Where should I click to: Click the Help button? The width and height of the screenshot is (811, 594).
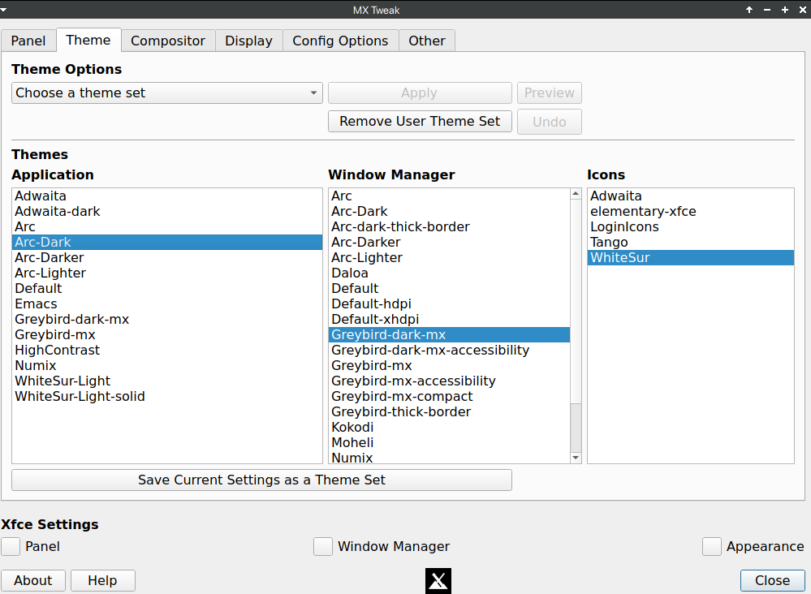tap(102, 580)
